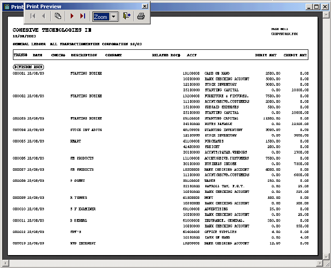
Task: Close the main preview window
Action: [324, 7]
